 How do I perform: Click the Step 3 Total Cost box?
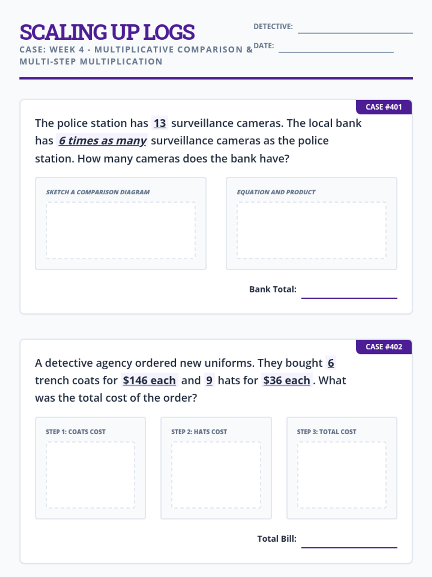pos(342,475)
